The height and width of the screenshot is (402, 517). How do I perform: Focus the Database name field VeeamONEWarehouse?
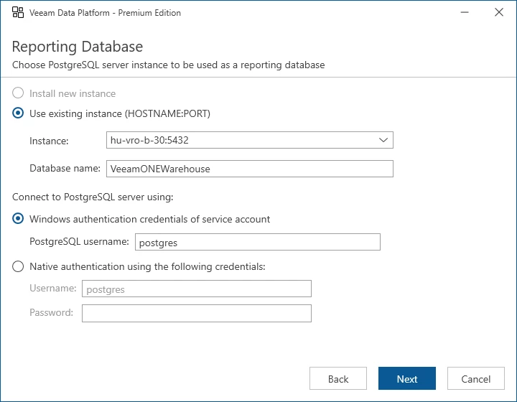click(x=249, y=169)
